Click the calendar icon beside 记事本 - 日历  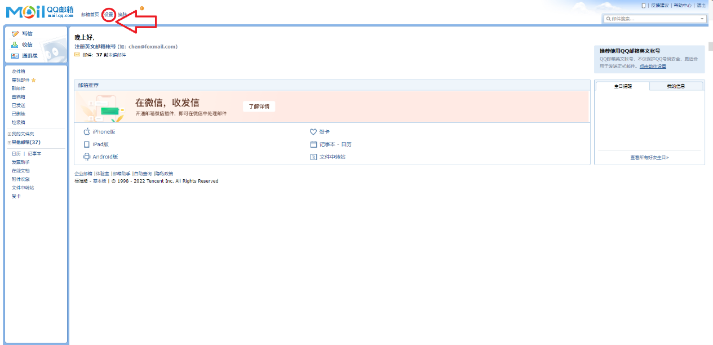point(313,144)
